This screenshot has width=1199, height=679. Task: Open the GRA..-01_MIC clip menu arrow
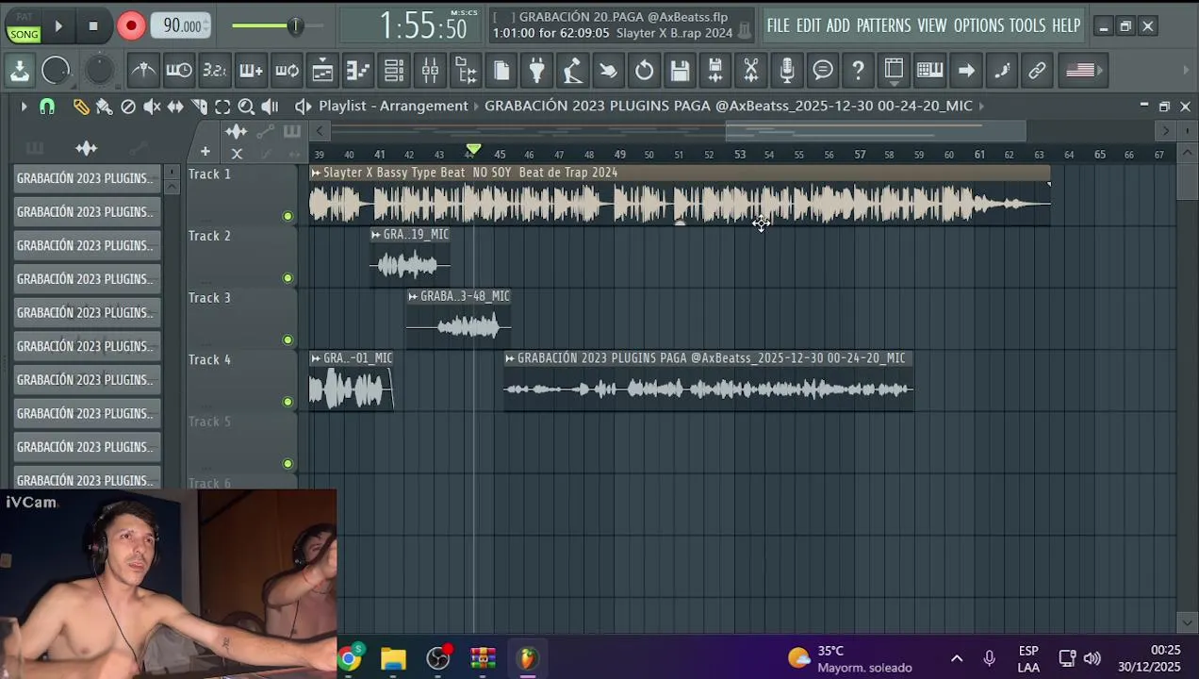[x=316, y=358]
